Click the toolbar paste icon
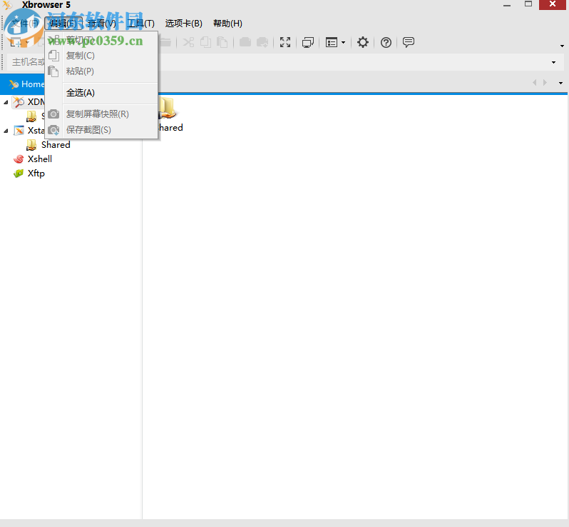This screenshot has width=569, height=527. (x=222, y=43)
